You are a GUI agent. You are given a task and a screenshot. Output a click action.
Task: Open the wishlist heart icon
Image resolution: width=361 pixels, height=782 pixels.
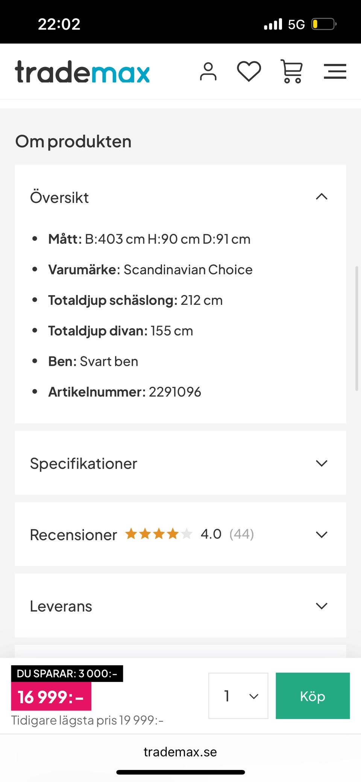click(x=249, y=71)
